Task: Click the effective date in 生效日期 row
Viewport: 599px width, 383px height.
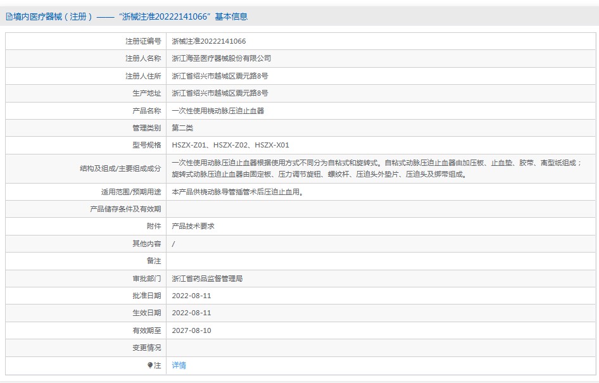Action: coord(191,313)
